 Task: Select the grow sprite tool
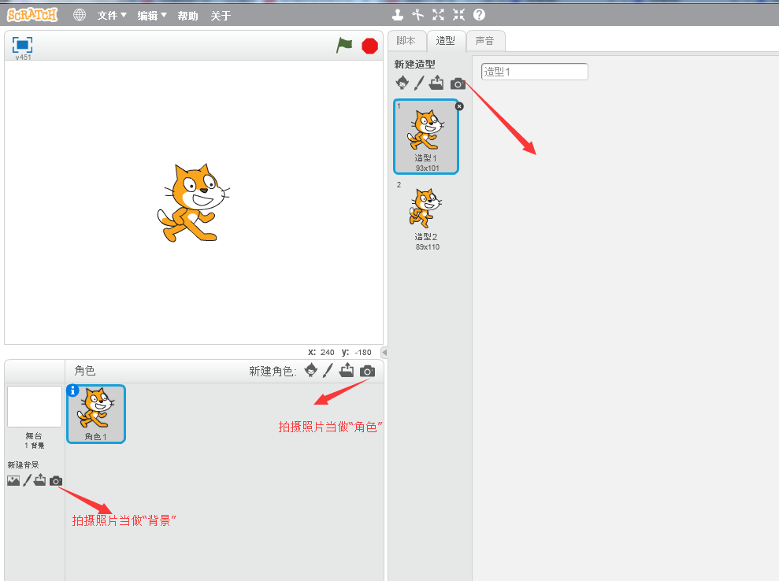pos(438,15)
